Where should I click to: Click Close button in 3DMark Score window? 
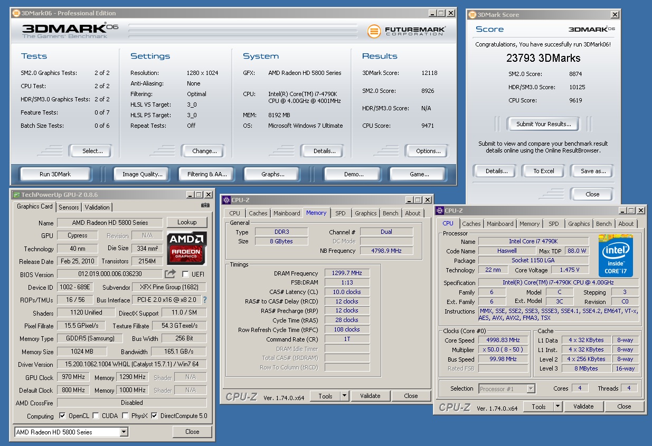[592, 194]
